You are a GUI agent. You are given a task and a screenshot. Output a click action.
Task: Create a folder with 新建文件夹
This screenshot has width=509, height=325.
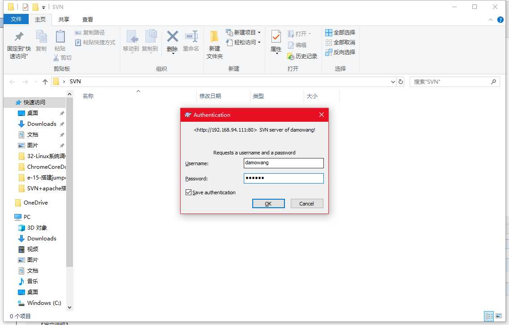click(215, 45)
